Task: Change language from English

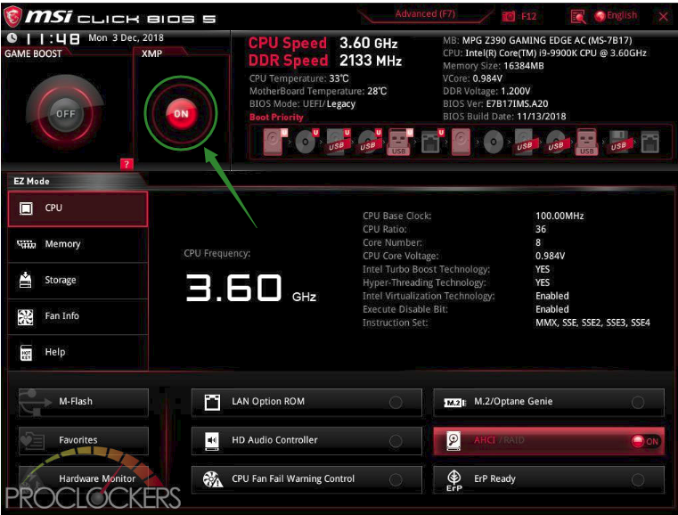Action: [616, 16]
